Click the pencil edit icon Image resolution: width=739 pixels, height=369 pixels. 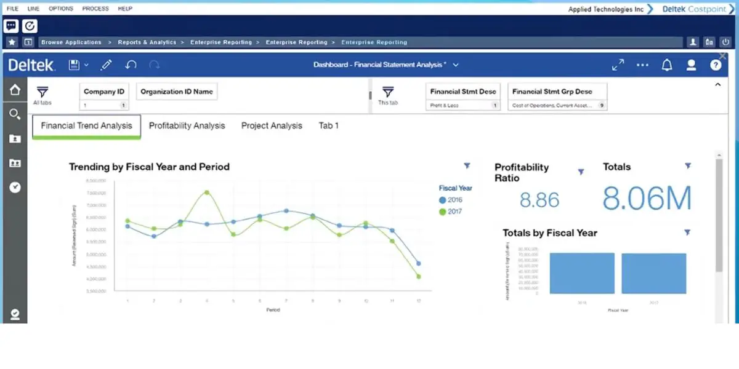click(106, 65)
